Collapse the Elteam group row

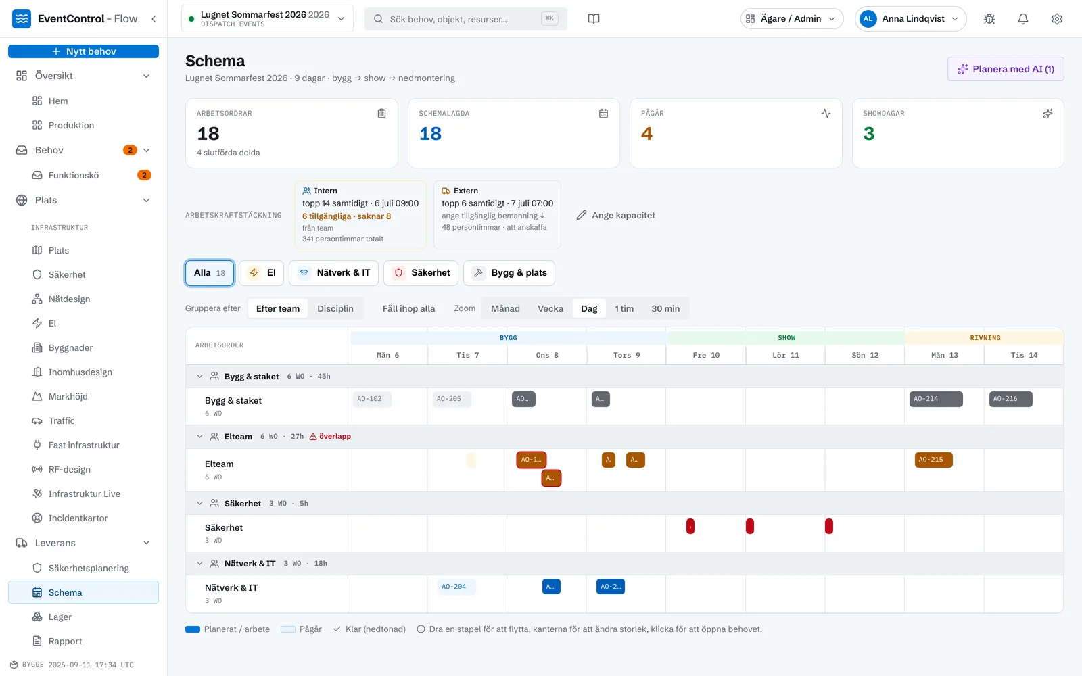coord(199,437)
